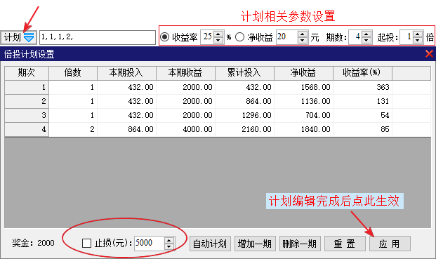Click the 期次 column header
436x259 pixels.
click(x=27, y=73)
